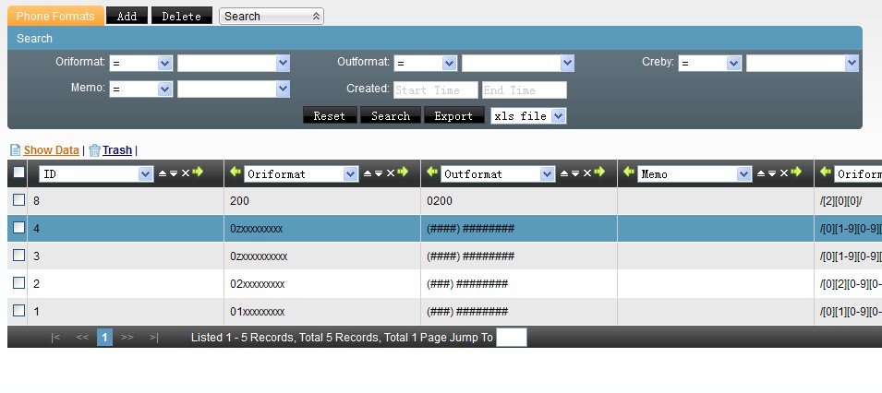Move the Outformat column left with arrow
The width and height of the screenshot is (882, 393).
(432, 173)
